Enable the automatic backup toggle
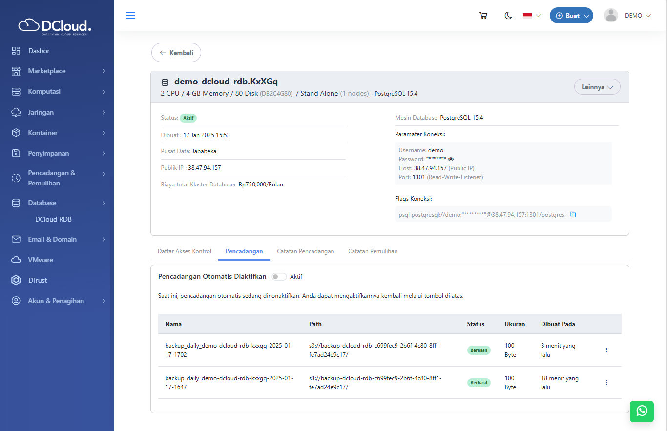667x431 pixels. click(x=279, y=277)
